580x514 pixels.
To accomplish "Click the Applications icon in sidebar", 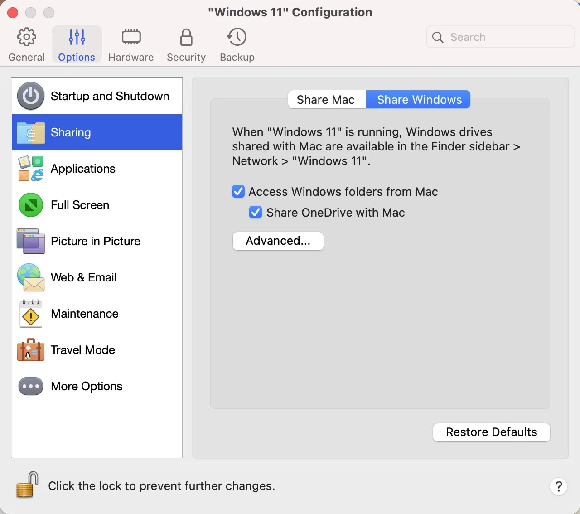I will coord(31,169).
